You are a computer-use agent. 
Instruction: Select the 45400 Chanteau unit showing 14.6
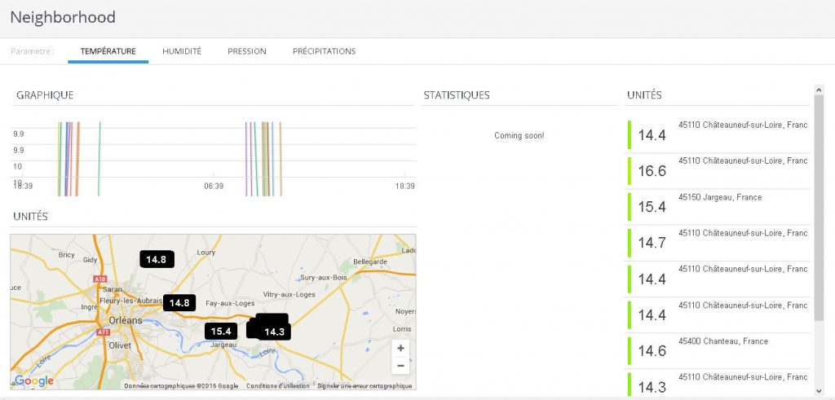pos(718,350)
